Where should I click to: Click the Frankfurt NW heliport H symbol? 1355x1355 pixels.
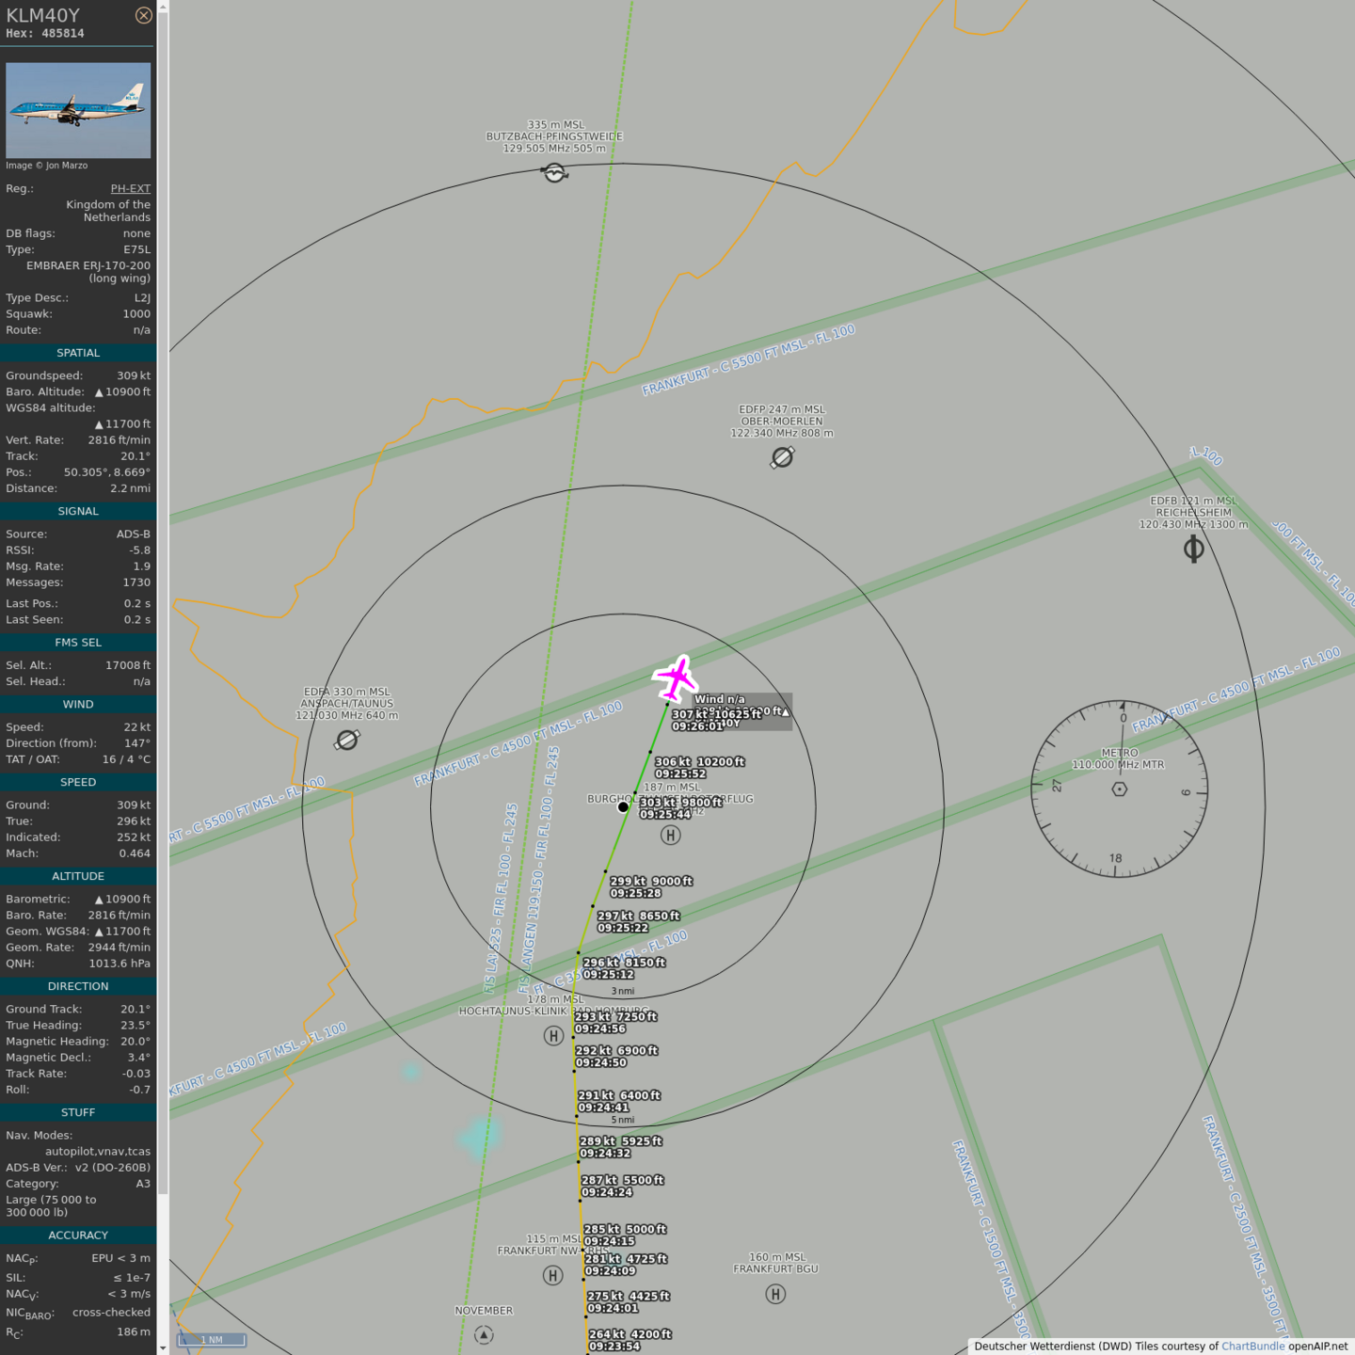553,1276
